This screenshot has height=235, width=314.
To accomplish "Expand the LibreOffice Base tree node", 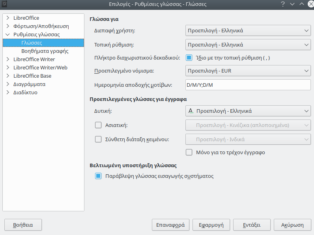I will click(7, 76).
